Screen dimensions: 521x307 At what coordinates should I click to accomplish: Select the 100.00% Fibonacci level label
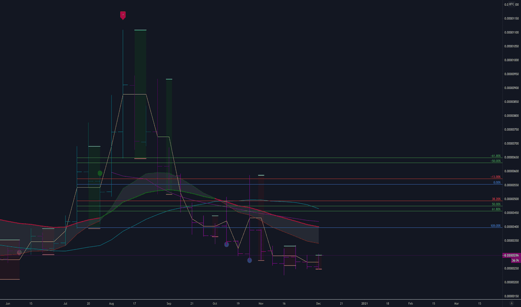click(x=495, y=226)
